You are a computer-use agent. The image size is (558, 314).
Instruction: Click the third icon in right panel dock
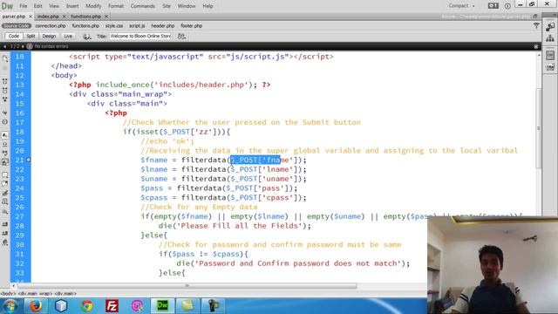pyautogui.click(x=550, y=55)
